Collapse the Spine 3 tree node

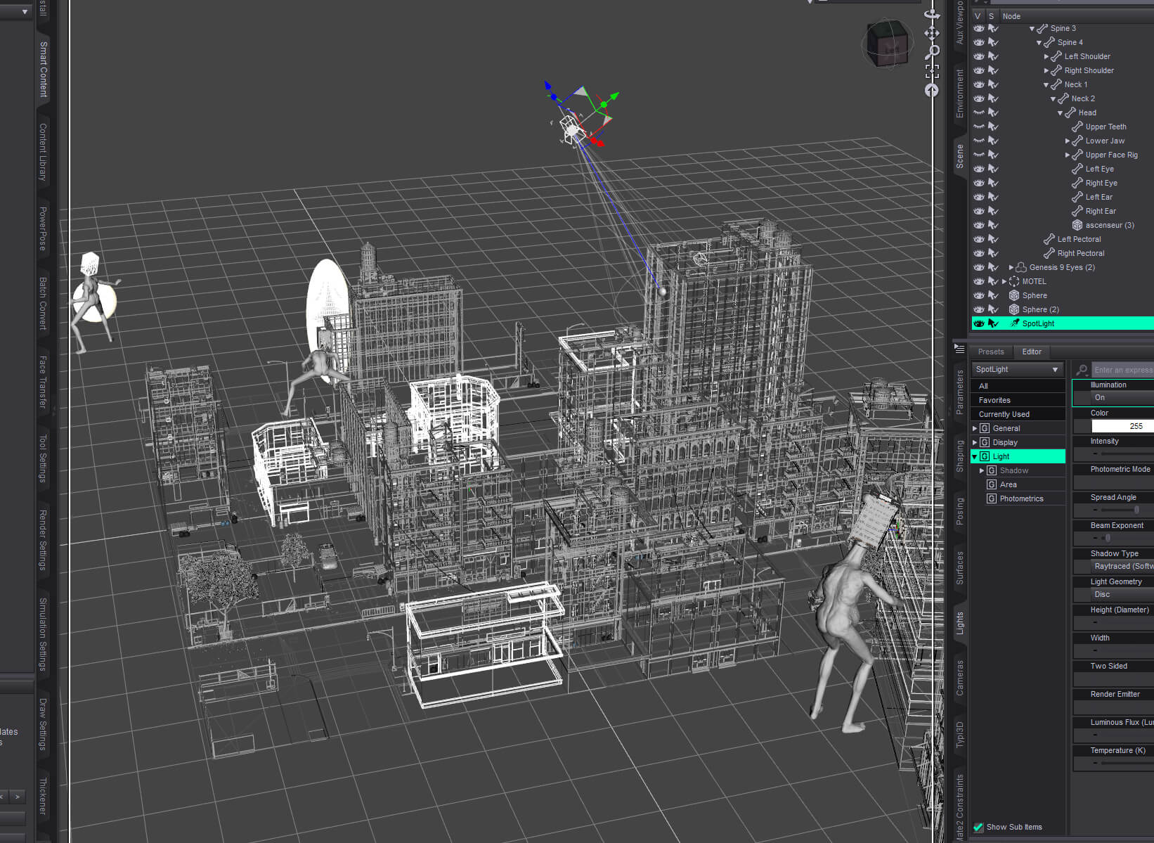click(1032, 29)
